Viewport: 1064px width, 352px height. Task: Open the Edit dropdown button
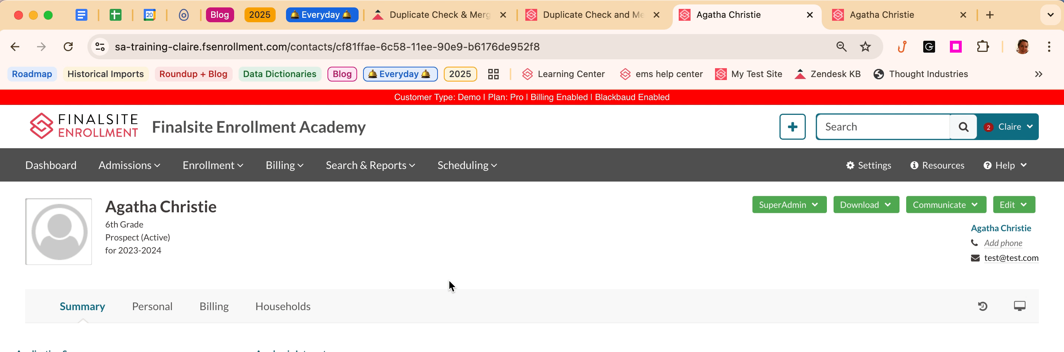coord(1014,205)
